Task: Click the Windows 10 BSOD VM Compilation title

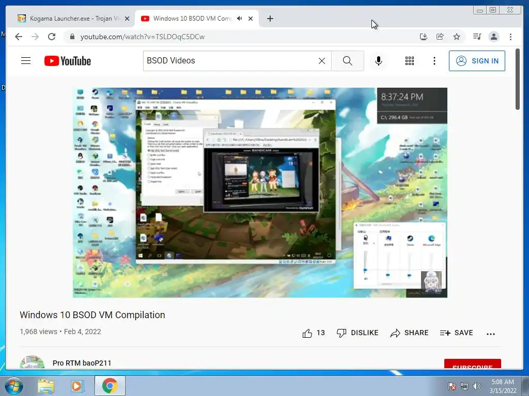Action: tap(92, 315)
